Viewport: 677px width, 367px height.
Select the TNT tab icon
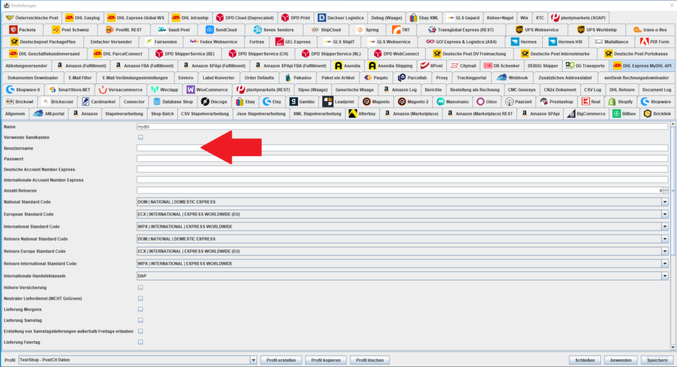click(x=396, y=30)
